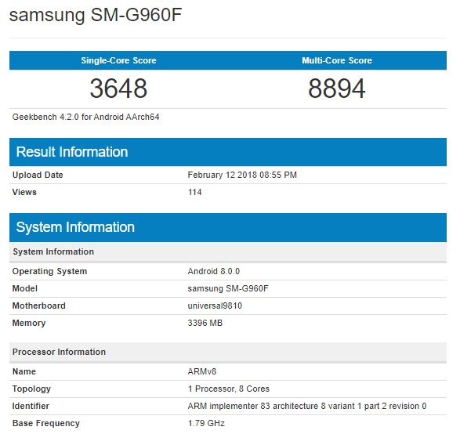Select the ARM implementer 83 identifier value

point(307,406)
